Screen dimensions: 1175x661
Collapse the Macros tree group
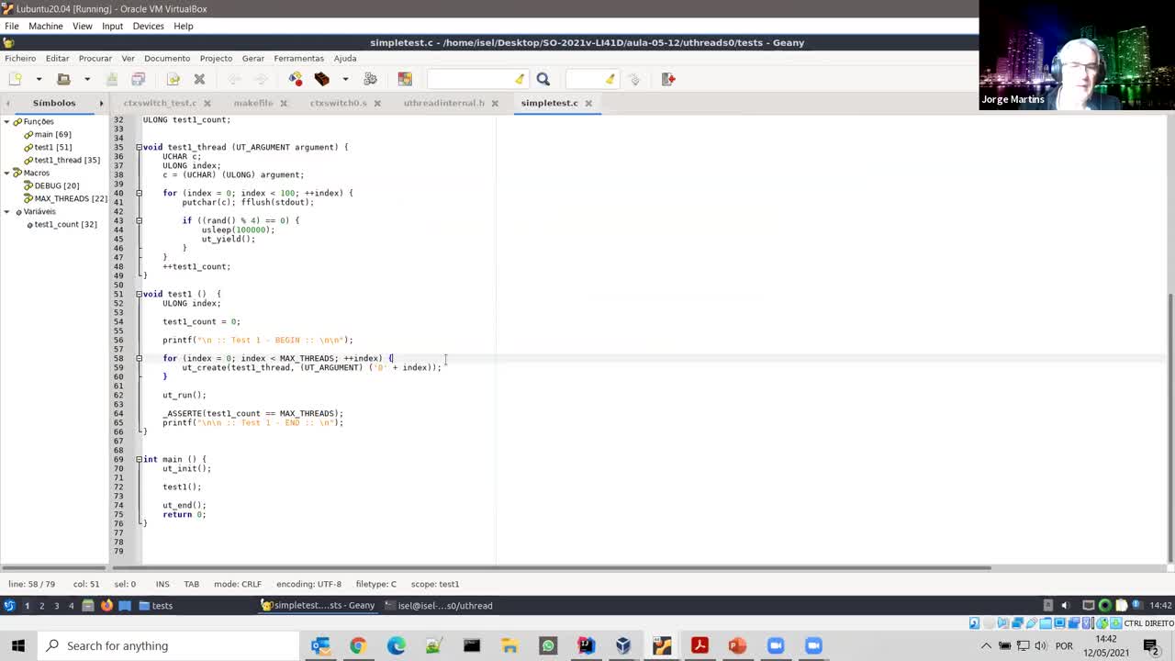point(6,173)
